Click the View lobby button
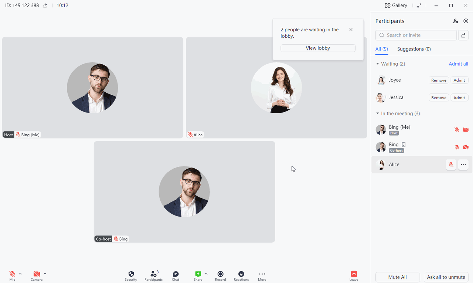This screenshot has height=283, width=473. 318,48
